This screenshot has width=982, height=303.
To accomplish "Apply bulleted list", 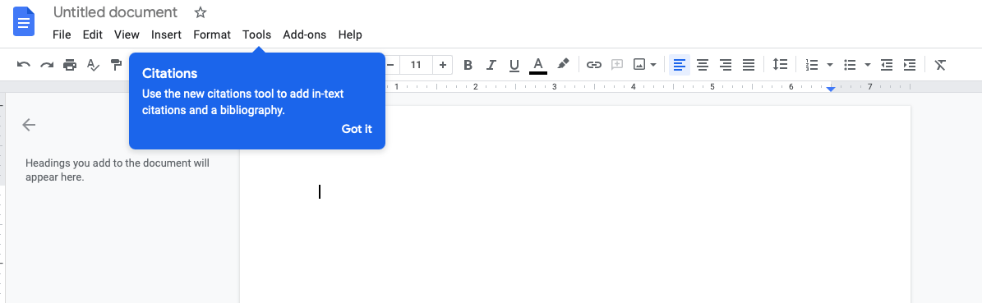I will point(850,65).
